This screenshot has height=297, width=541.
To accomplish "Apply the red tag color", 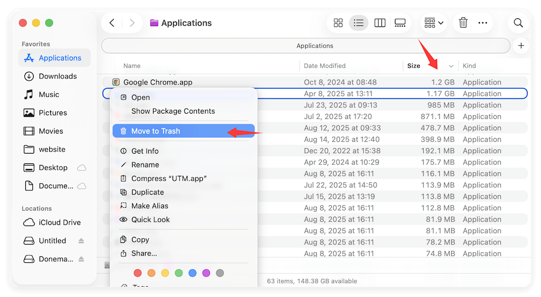I will (x=137, y=273).
